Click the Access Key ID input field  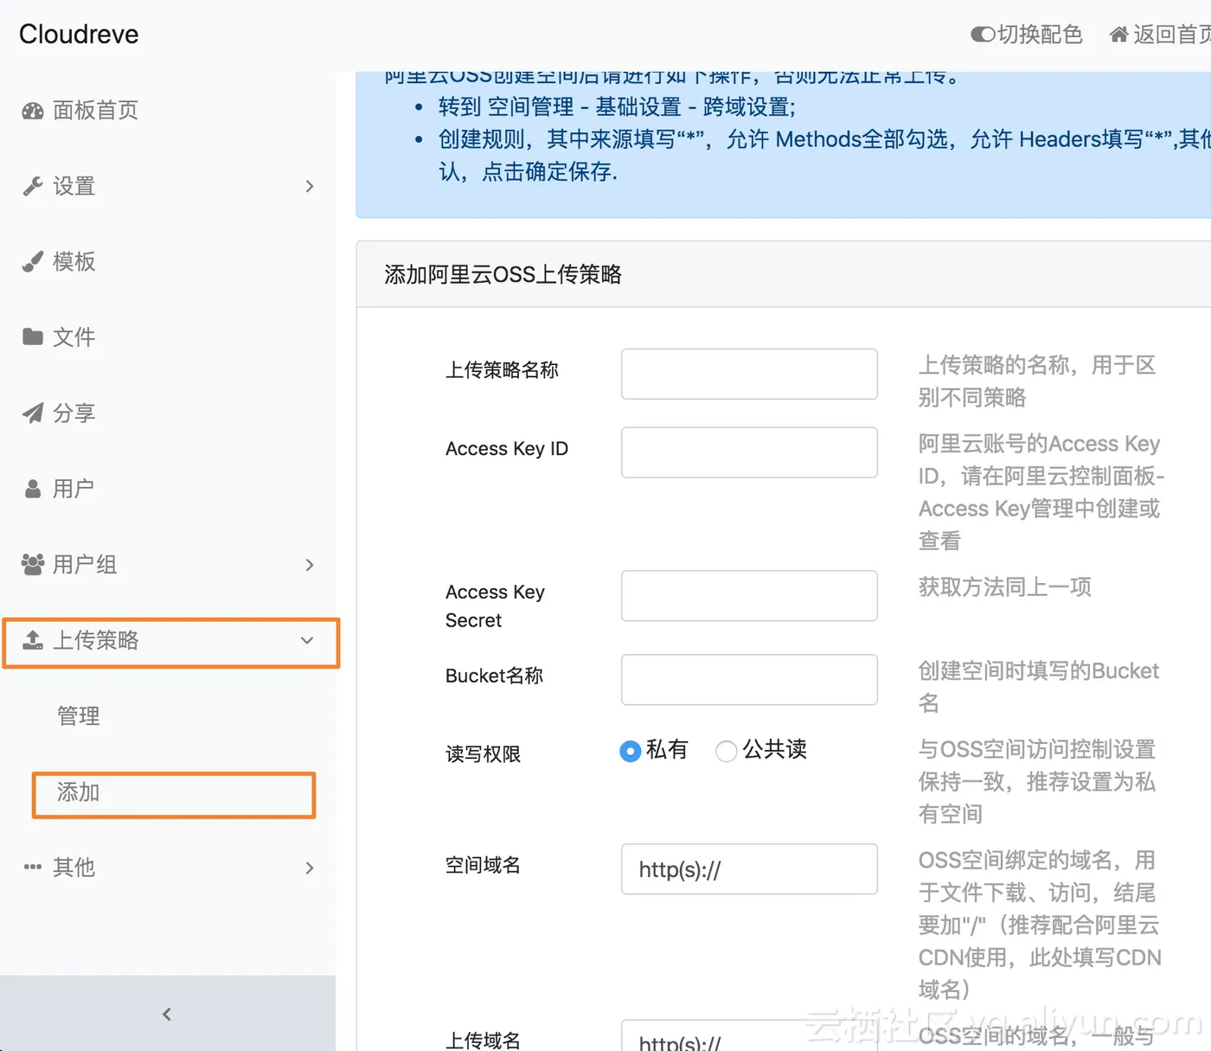click(749, 452)
